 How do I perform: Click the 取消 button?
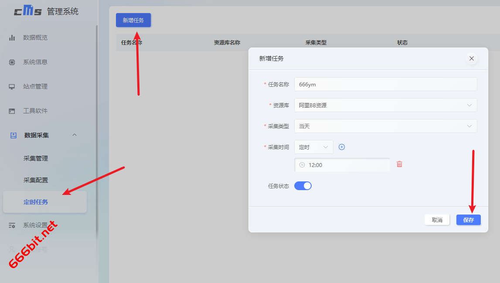(437, 220)
